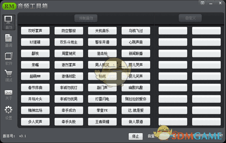Trigger the 狙击枪 sniper effect
The height and width of the screenshot is (143, 226).
pos(102,54)
